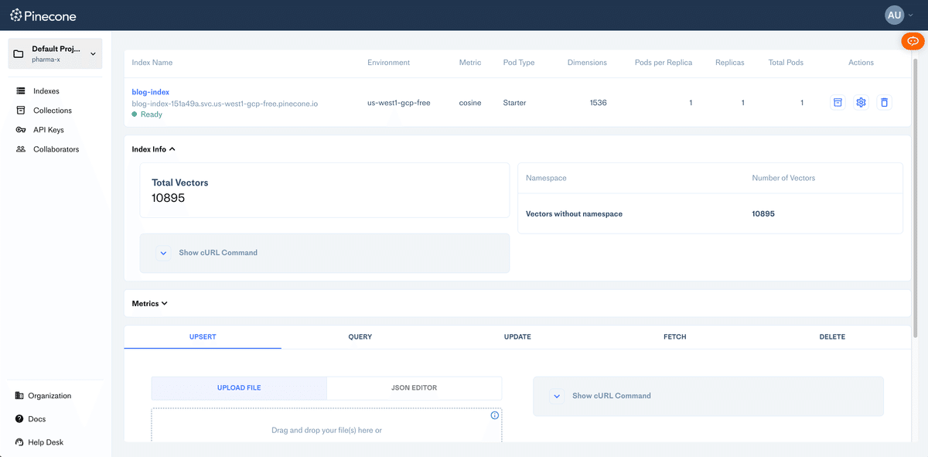Click the Index Name column header
The width and height of the screenshot is (928, 457).
point(152,63)
